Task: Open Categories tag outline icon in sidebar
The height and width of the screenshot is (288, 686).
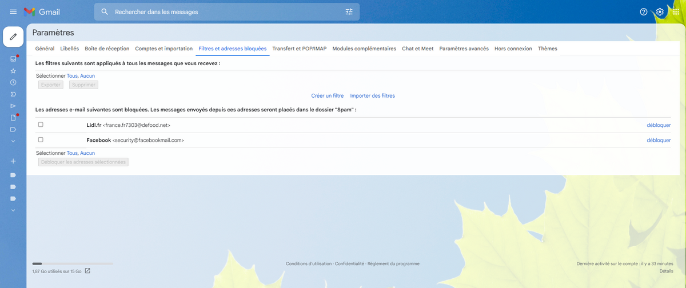Action: tap(13, 129)
